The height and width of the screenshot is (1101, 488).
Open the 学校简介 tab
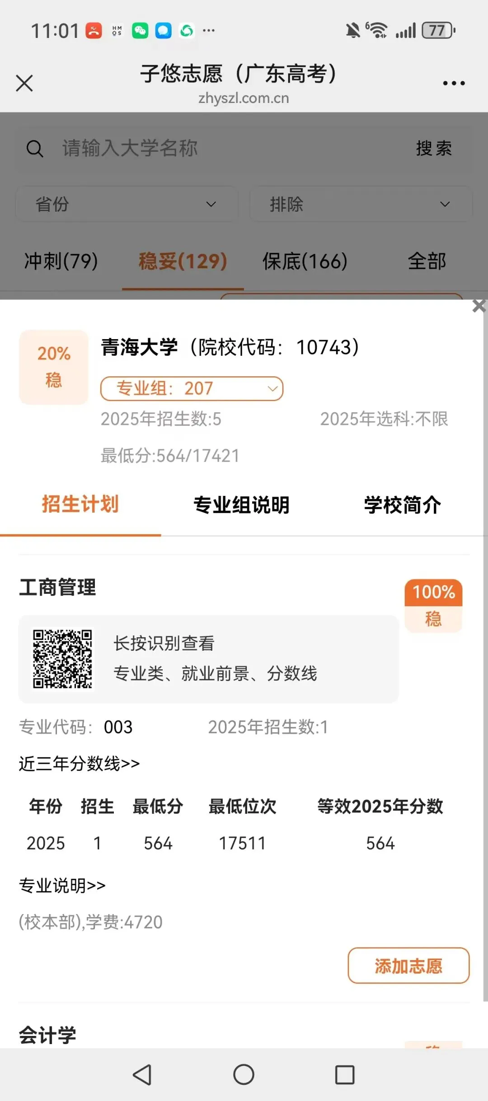[402, 505]
